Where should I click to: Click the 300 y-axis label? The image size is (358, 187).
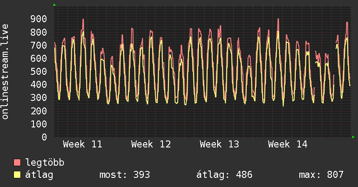coord(39,97)
